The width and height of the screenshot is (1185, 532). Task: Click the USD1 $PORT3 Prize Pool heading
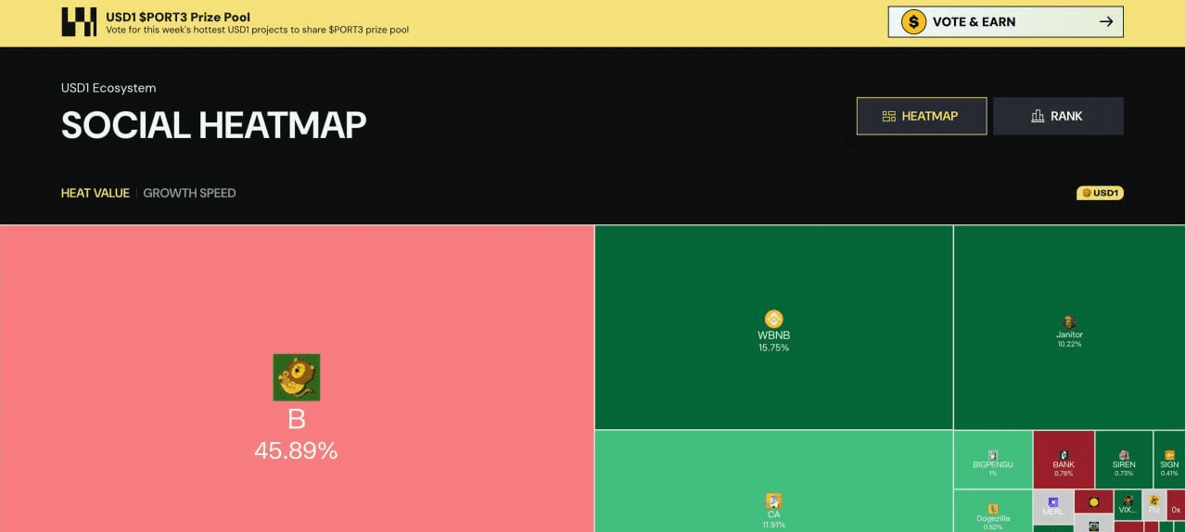(178, 17)
